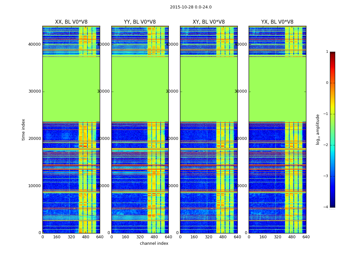
Task: Click the XX, BL V0*V8 subplot title
Action: coord(71,22)
